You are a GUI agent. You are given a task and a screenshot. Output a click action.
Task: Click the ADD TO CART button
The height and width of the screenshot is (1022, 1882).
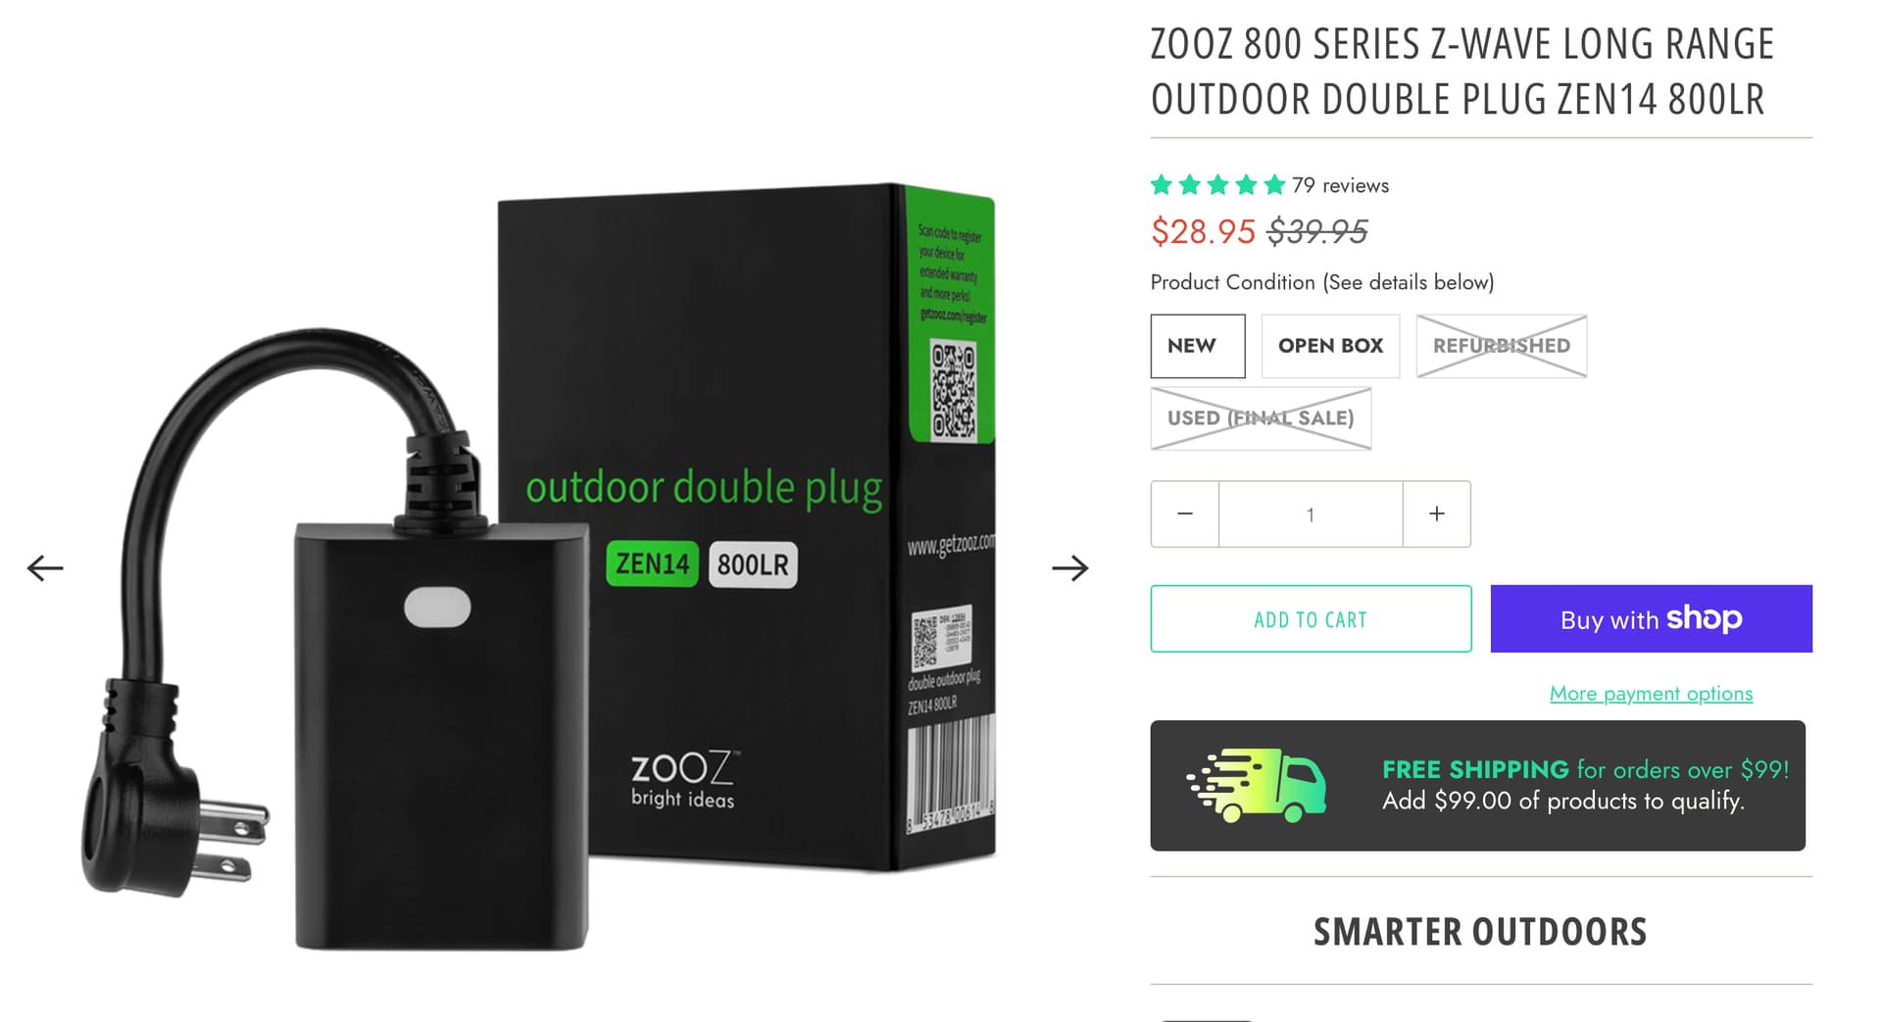pyautogui.click(x=1311, y=618)
